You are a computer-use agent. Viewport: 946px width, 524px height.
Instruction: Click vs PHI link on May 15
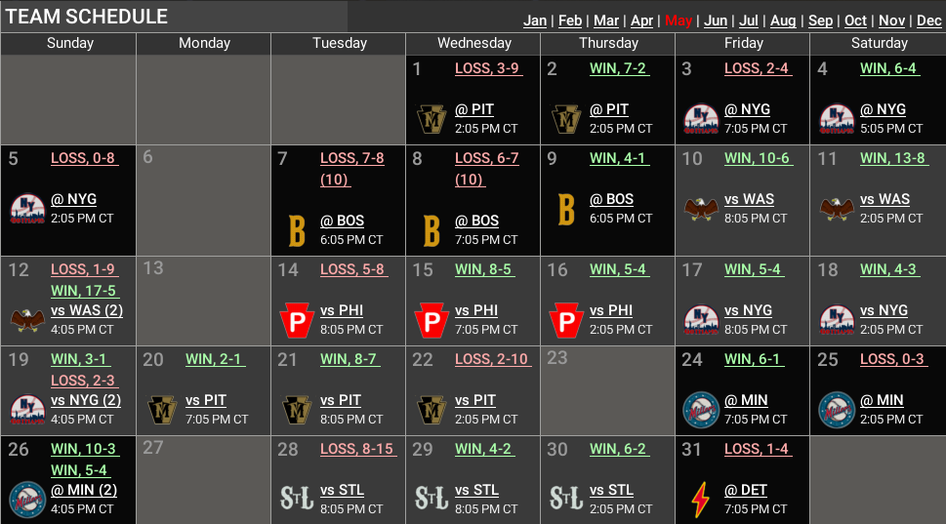[476, 310]
